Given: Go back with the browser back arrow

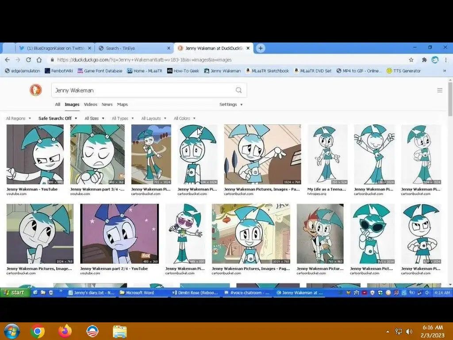Looking at the screenshot, I should [7, 60].
